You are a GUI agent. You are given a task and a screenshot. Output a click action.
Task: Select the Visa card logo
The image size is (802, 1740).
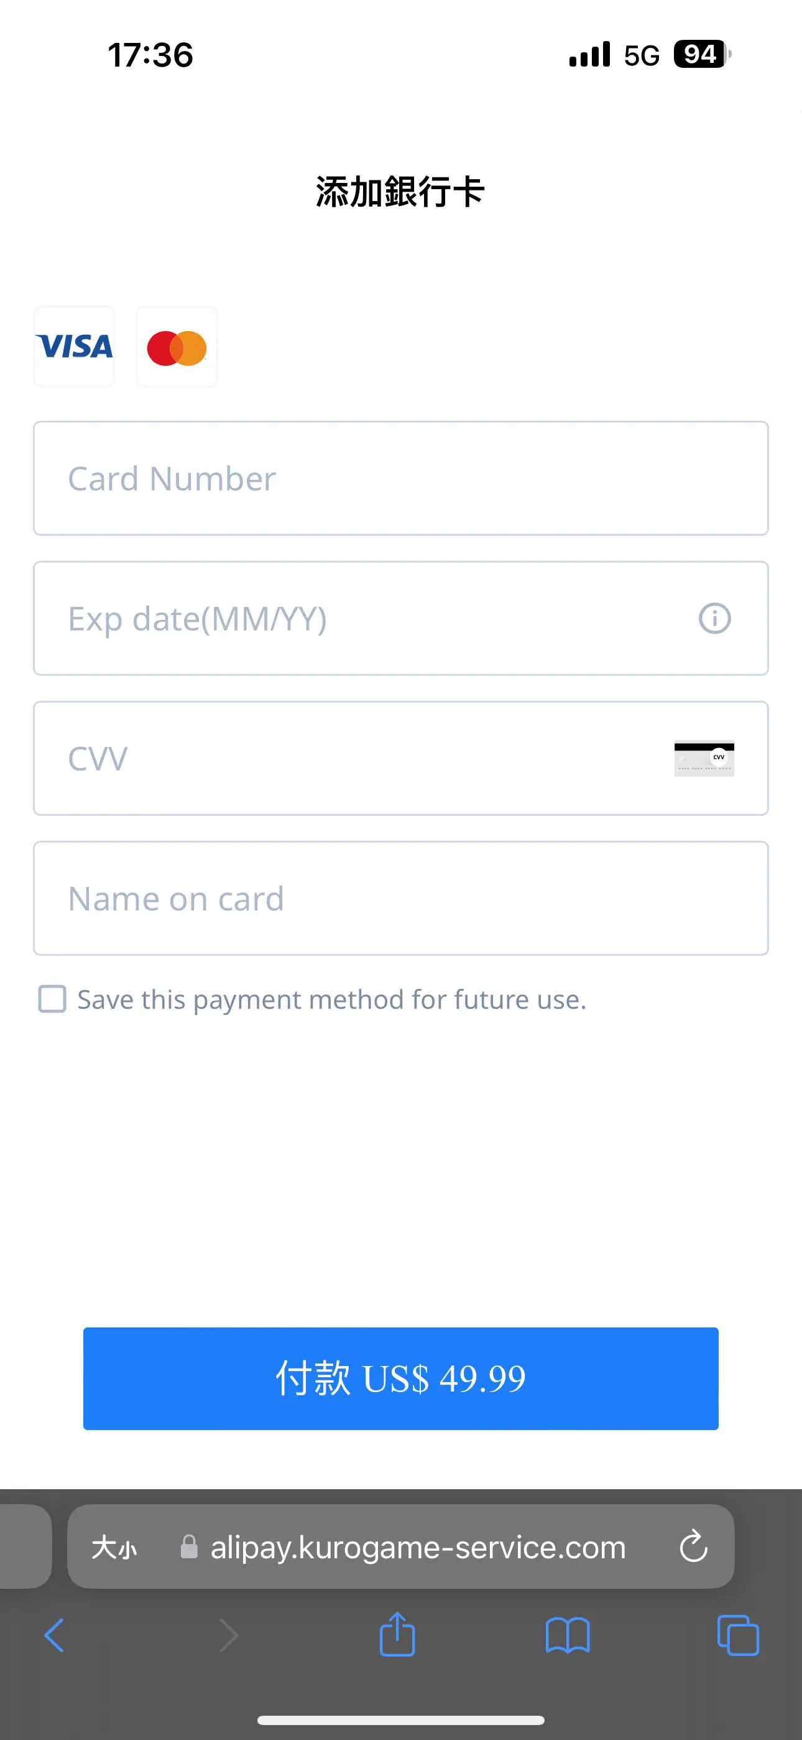click(x=74, y=347)
